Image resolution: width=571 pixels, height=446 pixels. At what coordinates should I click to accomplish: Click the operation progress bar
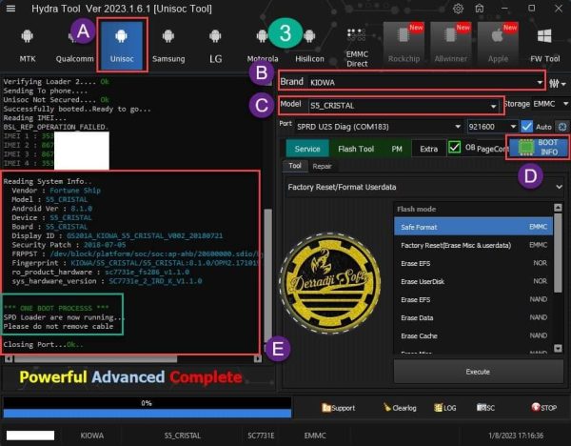(x=148, y=407)
